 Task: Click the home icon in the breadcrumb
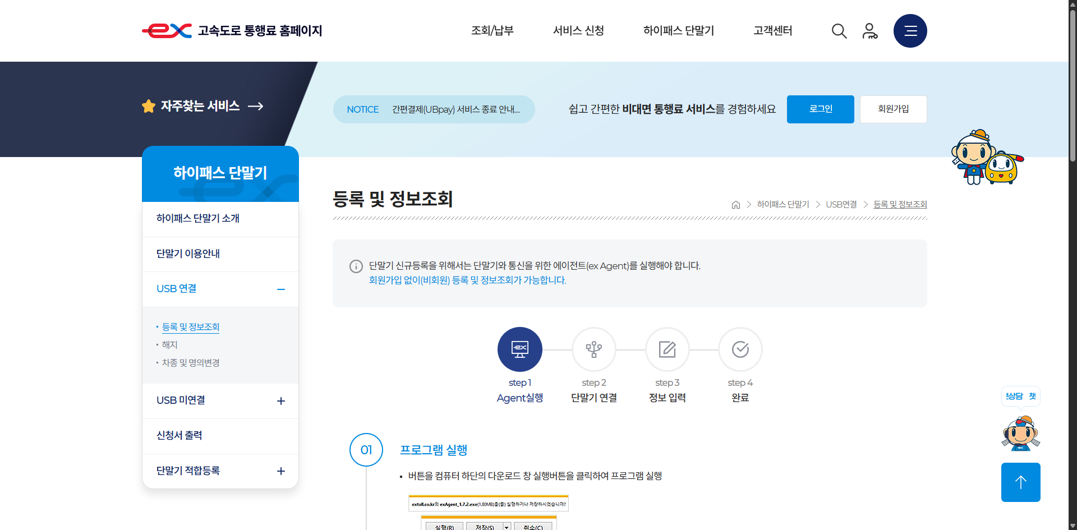tap(736, 204)
